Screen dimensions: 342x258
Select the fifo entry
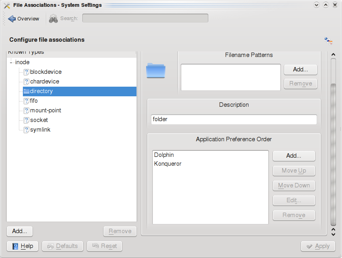coord(34,101)
